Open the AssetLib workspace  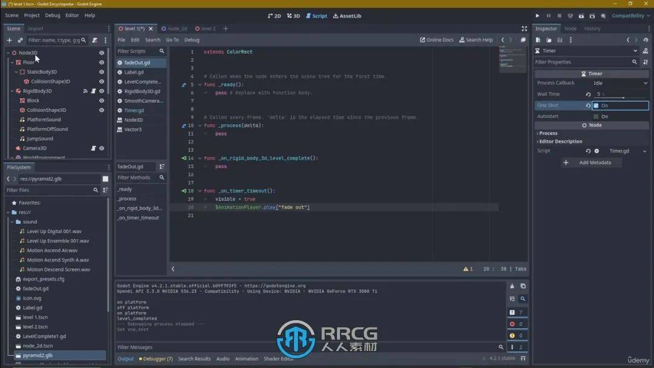(347, 16)
